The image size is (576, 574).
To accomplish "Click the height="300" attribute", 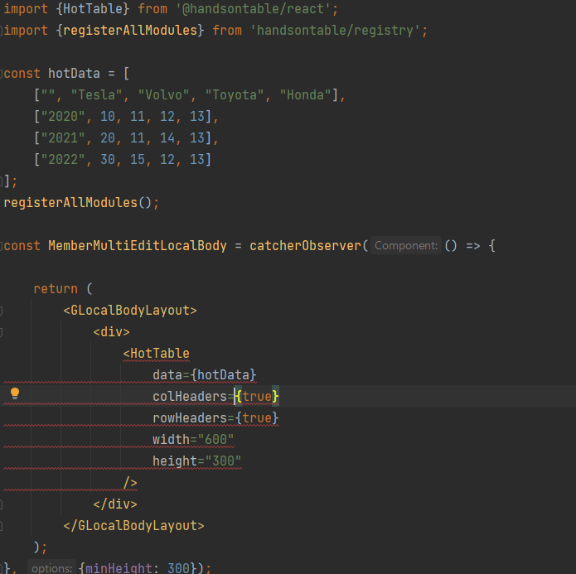I will 197,461.
